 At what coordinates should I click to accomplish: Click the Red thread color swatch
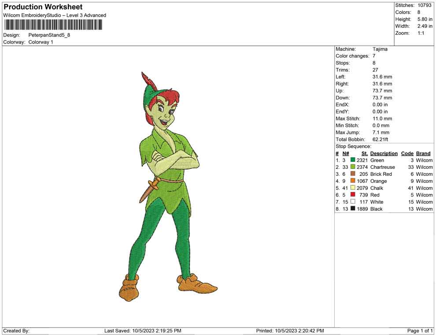(x=353, y=195)
